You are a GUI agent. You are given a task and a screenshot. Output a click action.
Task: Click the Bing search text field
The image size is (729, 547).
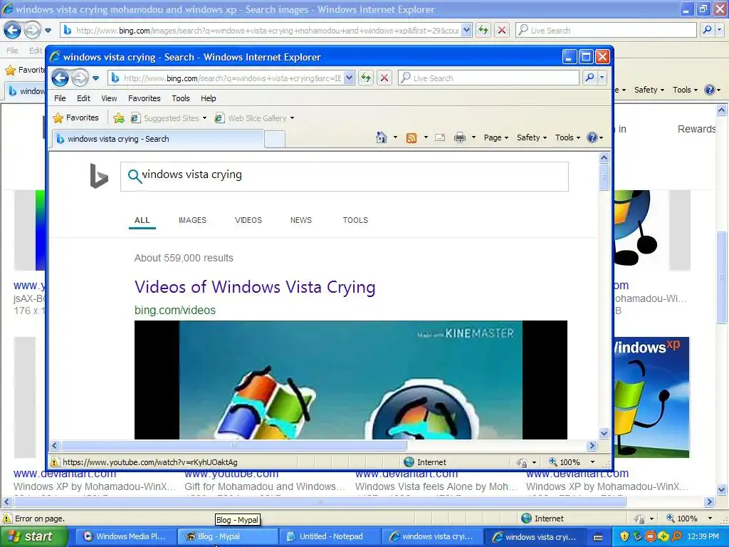[x=344, y=177]
